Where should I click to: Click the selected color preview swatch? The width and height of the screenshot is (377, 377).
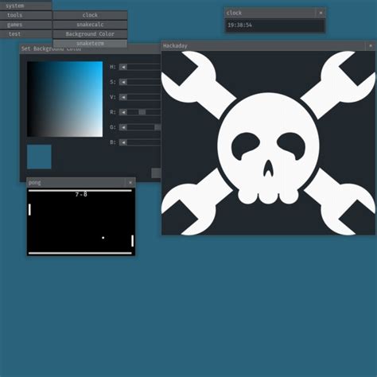[x=39, y=157]
